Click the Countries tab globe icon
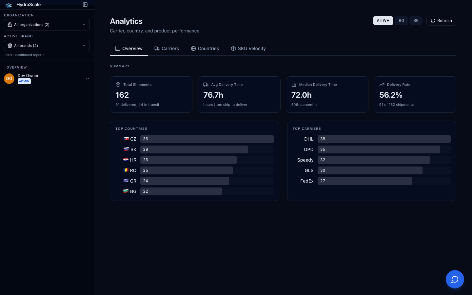This screenshot has height=295, width=472. (193, 49)
